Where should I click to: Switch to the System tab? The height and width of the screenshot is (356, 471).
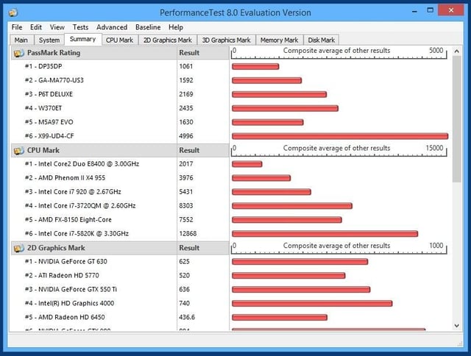click(x=49, y=40)
